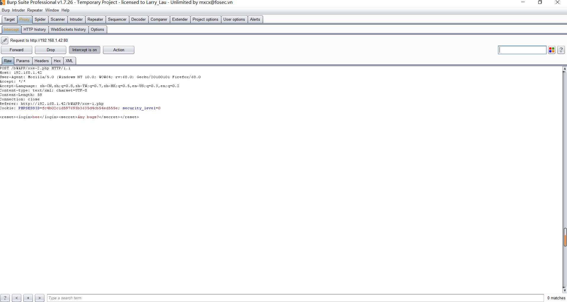Open the Alerts tab
The height and width of the screenshot is (302, 567).
(x=255, y=20)
